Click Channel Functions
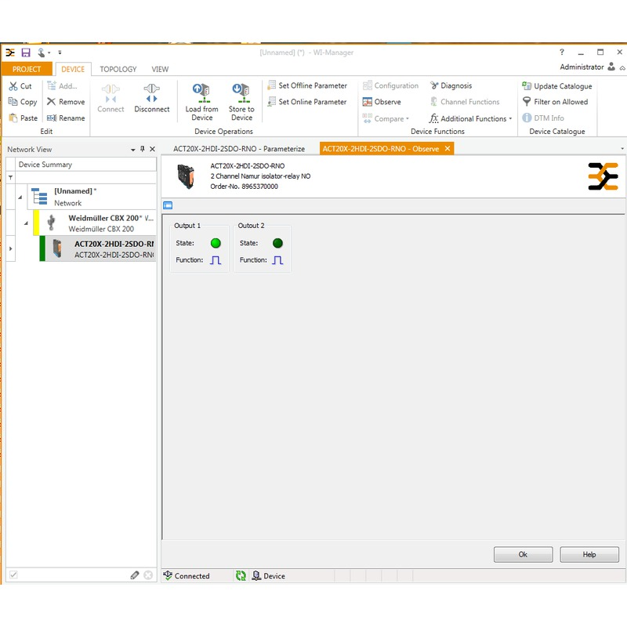 (465, 102)
